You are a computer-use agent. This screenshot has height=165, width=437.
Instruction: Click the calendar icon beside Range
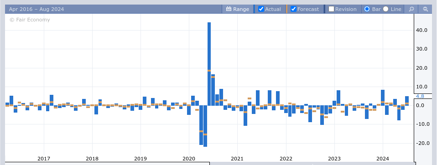coord(229,9)
